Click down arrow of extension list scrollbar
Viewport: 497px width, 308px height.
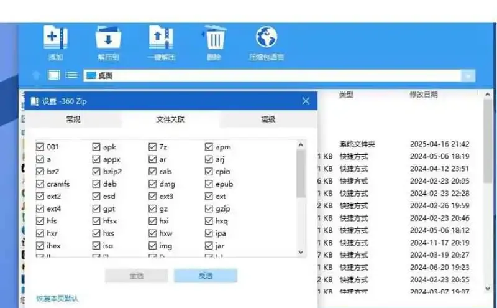301,252
